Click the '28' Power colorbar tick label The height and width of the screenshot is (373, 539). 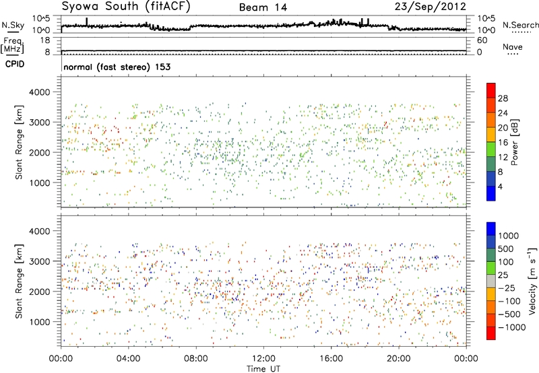(x=503, y=98)
